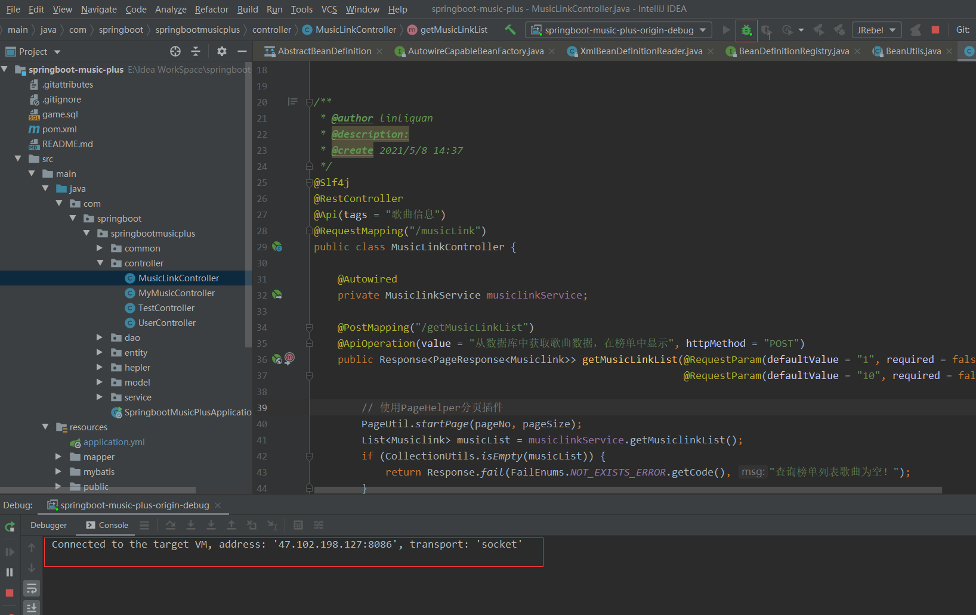Image resolution: width=976 pixels, height=615 pixels.
Task: Select application.yml in project tree
Action: [114, 442]
